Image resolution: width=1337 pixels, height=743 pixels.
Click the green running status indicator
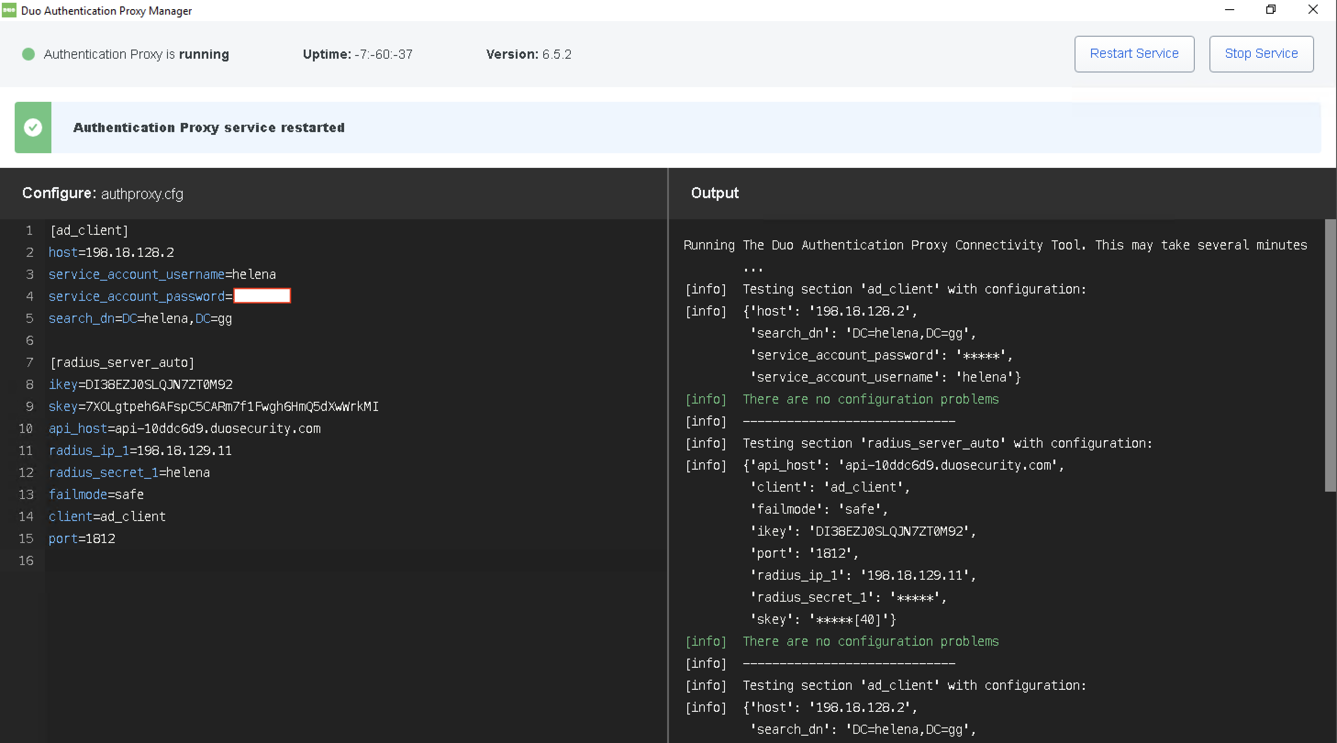28,54
